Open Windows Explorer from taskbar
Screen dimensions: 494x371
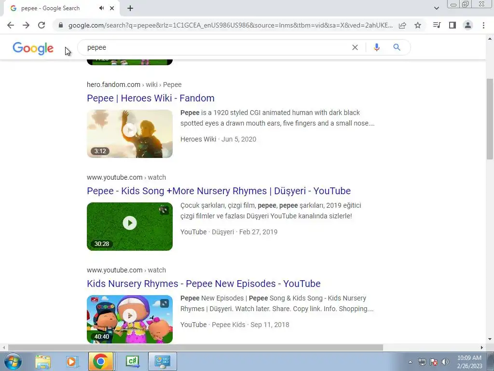tap(43, 361)
